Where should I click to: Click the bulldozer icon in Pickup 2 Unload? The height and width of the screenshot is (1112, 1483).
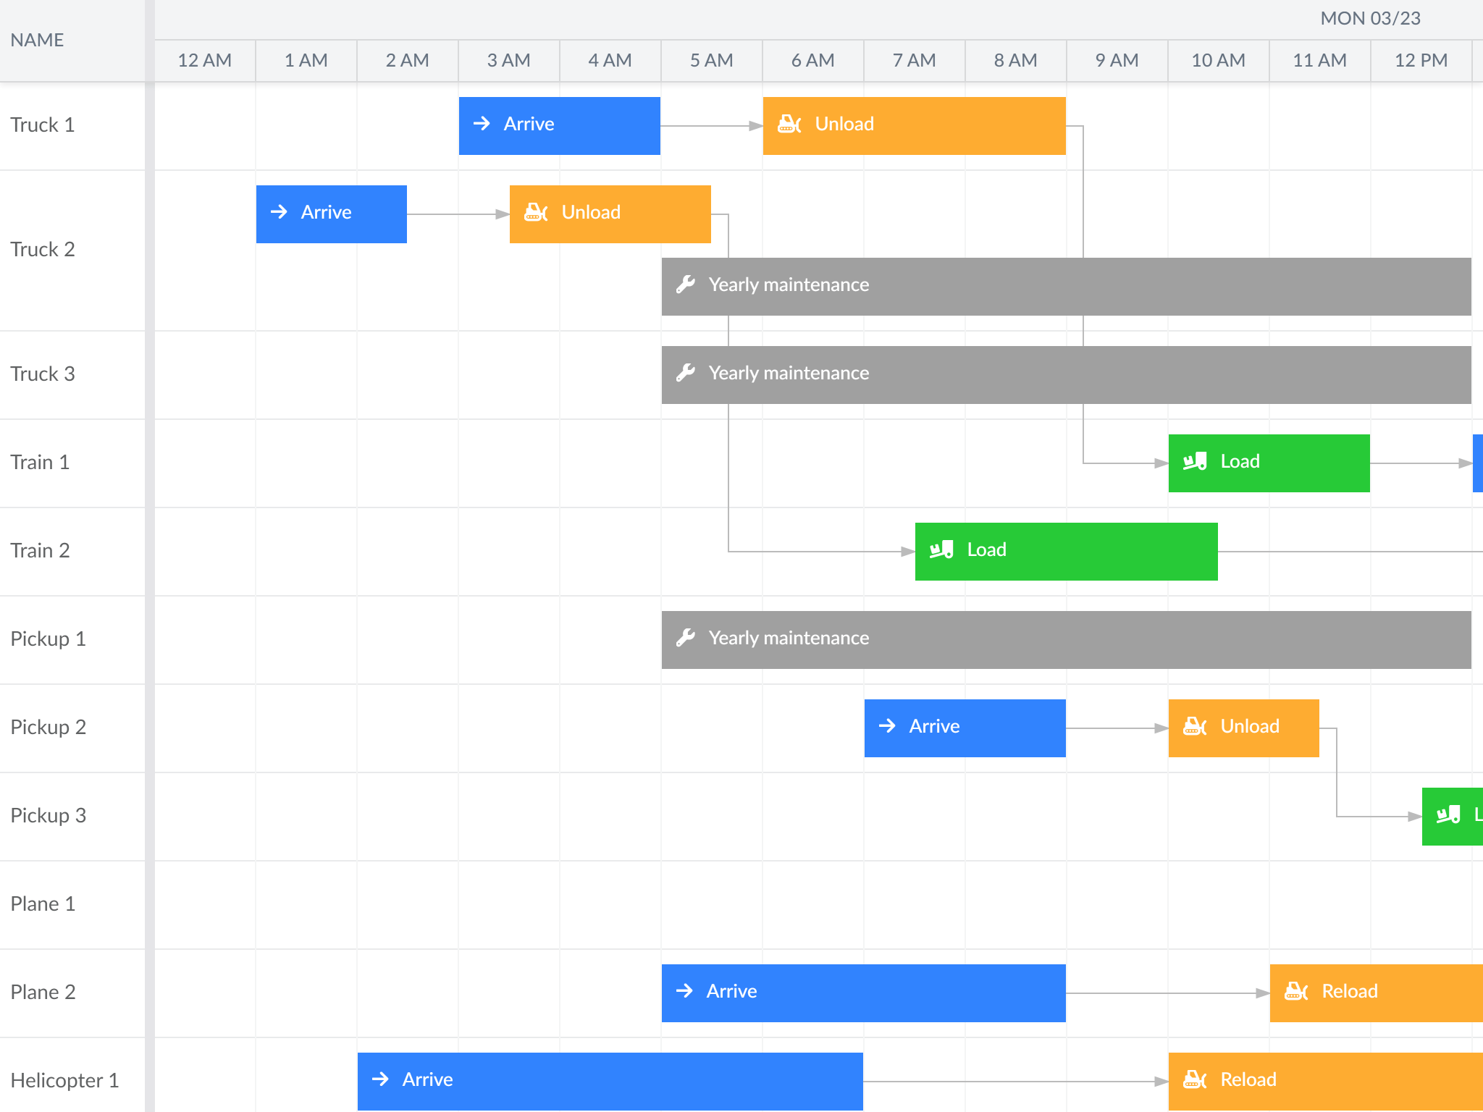pos(1194,726)
